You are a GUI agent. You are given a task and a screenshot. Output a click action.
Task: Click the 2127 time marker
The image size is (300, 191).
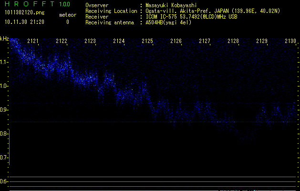coord(205,41)
